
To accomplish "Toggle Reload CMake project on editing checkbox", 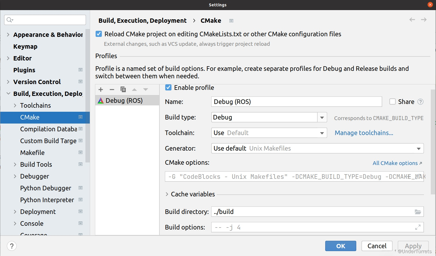I will point(99,34).
